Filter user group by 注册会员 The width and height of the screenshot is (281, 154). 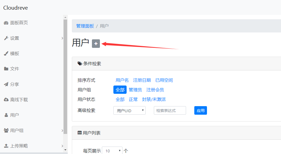point(155,90)
